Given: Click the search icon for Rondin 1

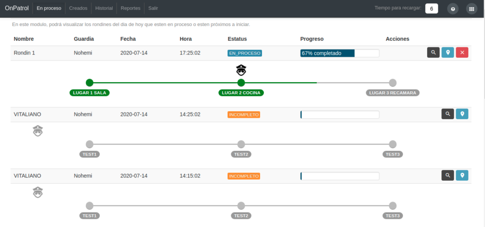Looking at the screenshot, I should 433,52.
